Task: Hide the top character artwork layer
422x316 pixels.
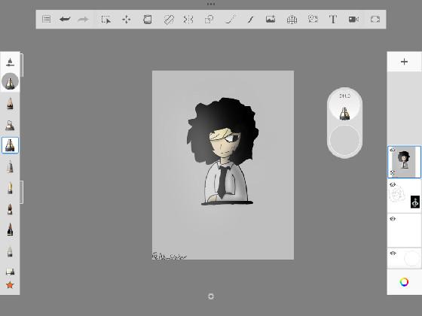Action: point(393,150)
